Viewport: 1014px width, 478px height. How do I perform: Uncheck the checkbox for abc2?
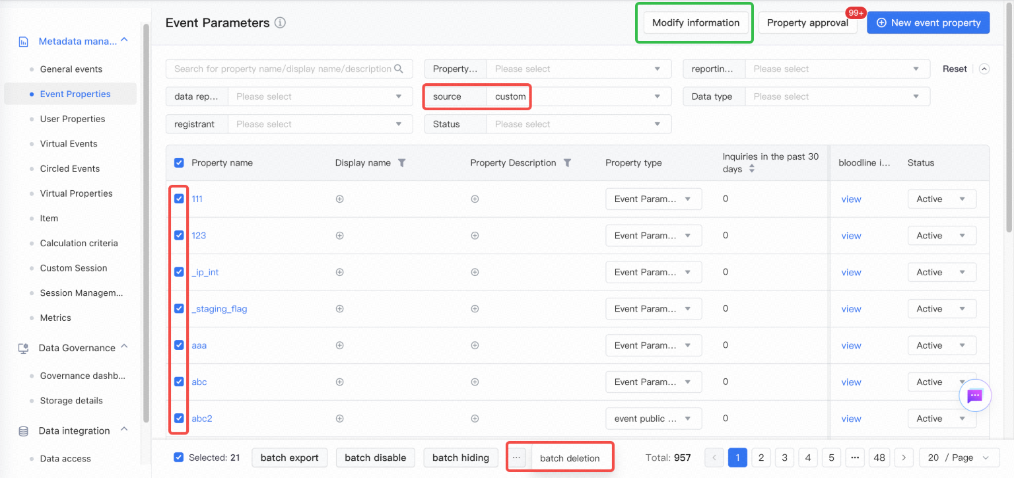point(179,419)
